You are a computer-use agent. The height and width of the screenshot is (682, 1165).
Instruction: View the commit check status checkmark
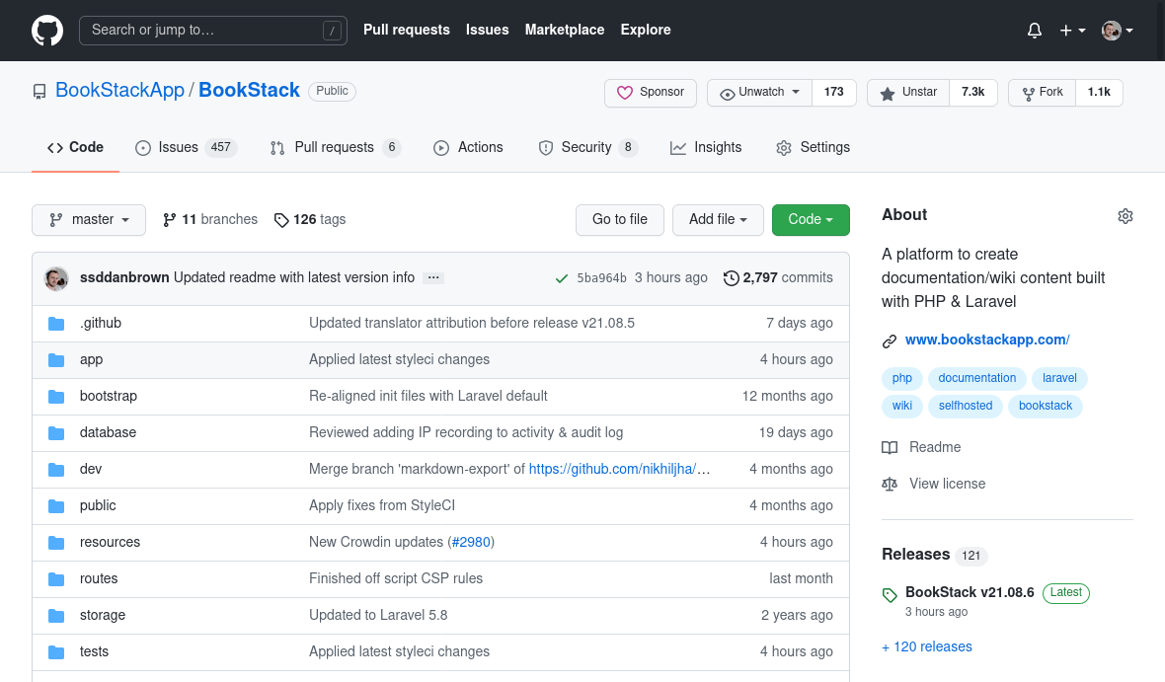(x=562, y=278)
